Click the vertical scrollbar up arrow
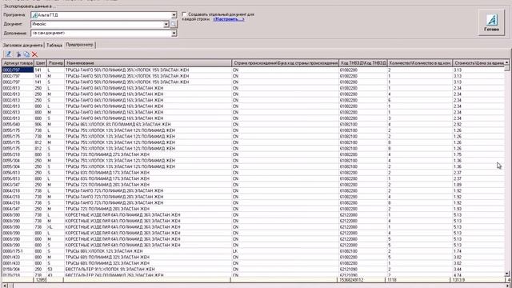Screen dimensions: 512x288 pyautogui.click(x=506, y=62)
